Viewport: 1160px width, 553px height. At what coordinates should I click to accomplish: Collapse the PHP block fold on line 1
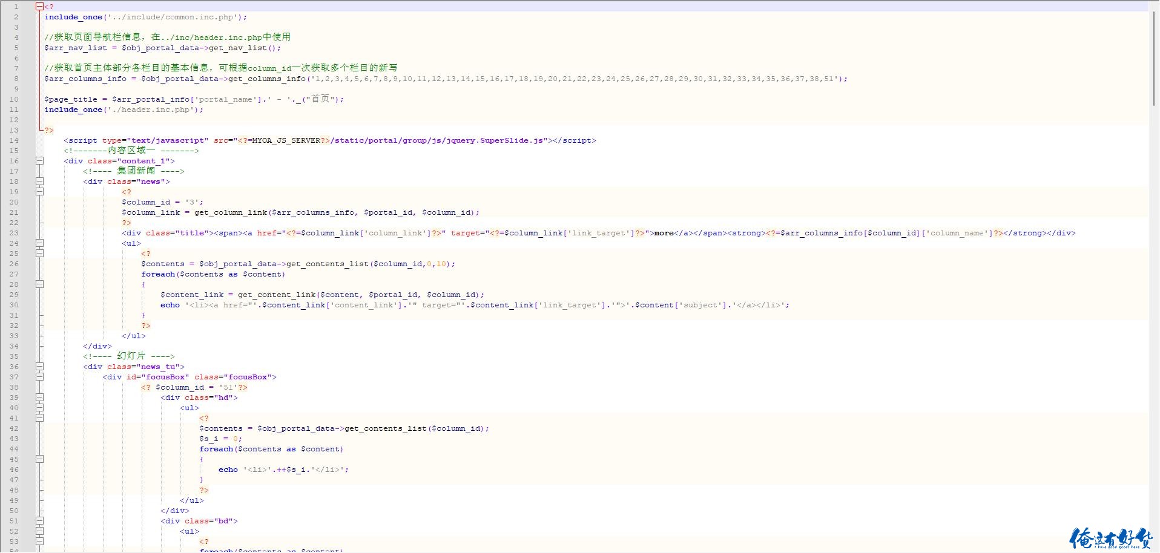39,7
